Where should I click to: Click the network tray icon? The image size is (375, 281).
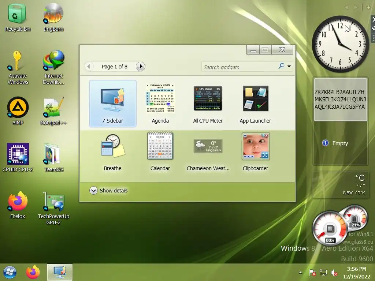[323, 273]
